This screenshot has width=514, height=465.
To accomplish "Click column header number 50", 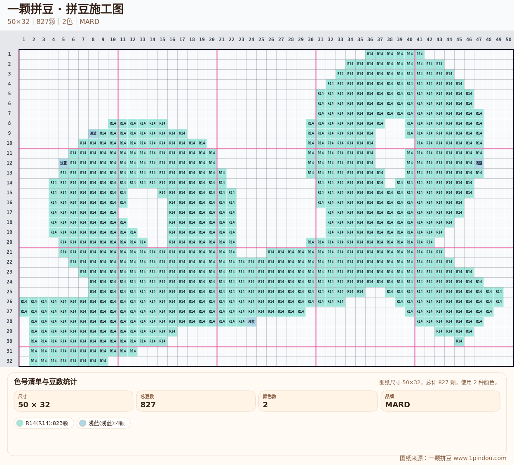I will coord(509,40).
